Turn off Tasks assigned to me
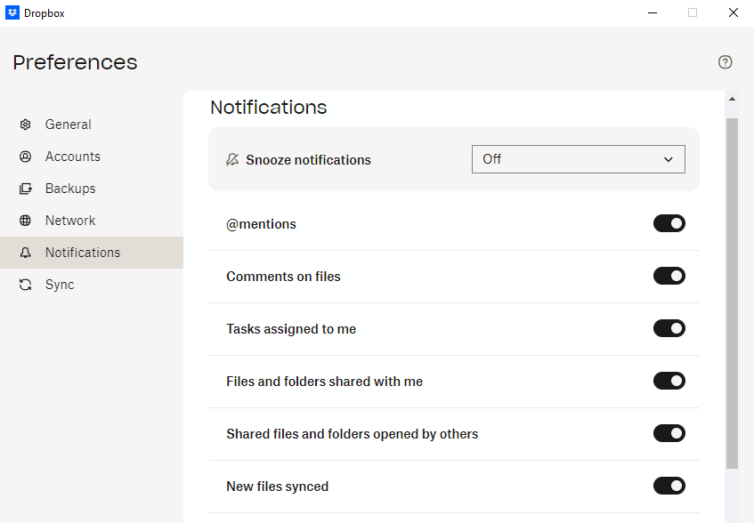The image size is (754, 523). 669,328
